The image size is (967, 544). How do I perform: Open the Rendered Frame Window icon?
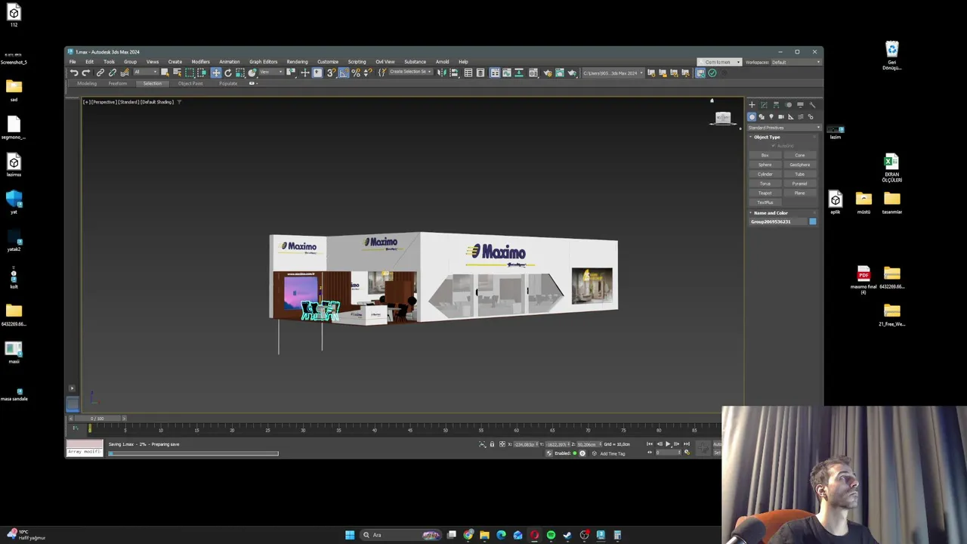560,73
